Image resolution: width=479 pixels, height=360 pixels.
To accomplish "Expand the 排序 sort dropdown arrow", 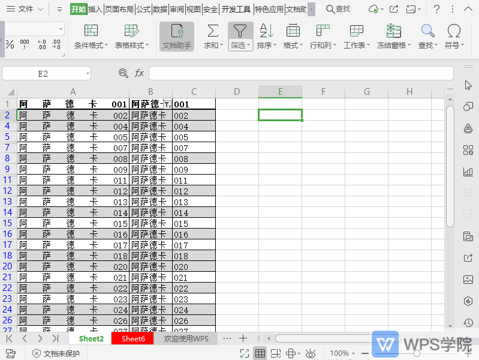I will click(x=275, y=46).
